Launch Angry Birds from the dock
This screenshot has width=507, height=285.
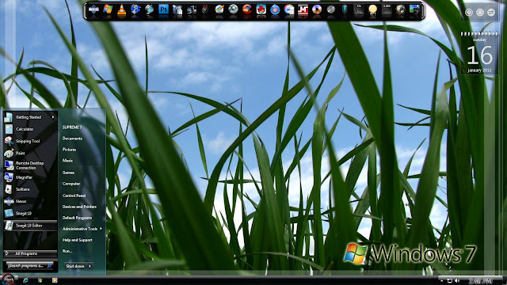(261, 10)
